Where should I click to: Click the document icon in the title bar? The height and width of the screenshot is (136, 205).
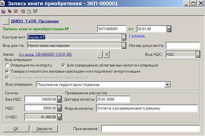point(2,3)
